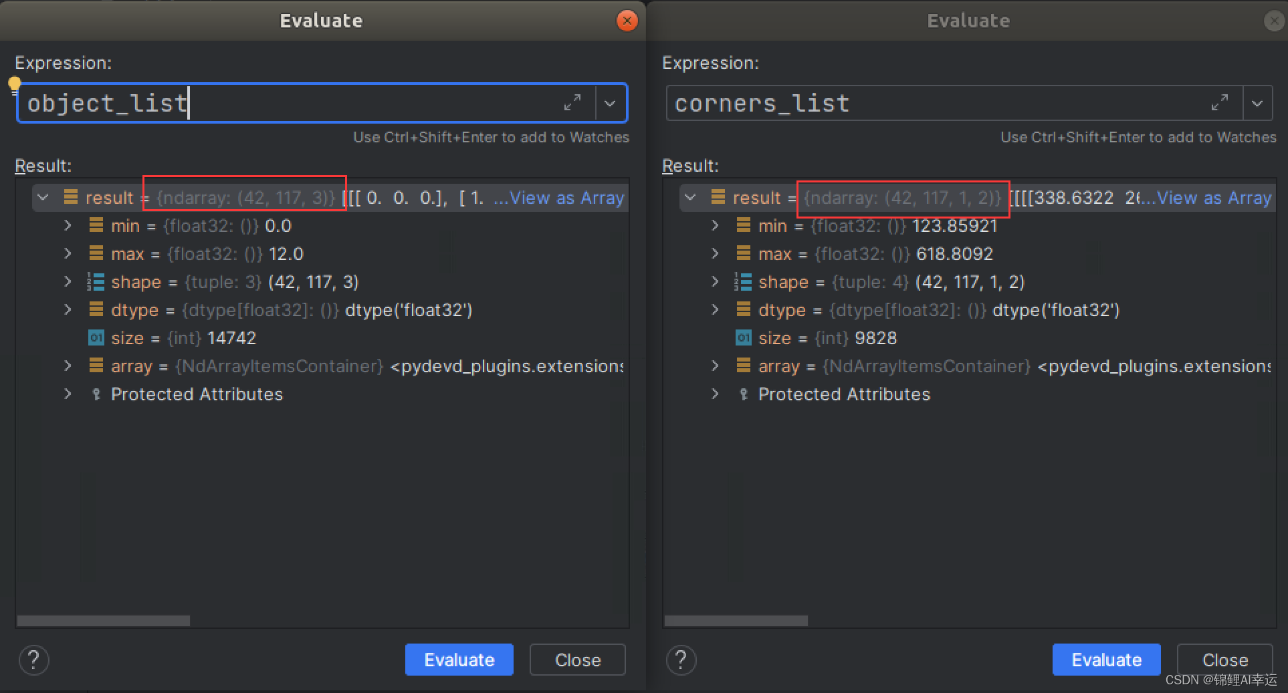Click the size int icon in left dialog
This screenshot has height=693, width=1288.
click(96, 338)
